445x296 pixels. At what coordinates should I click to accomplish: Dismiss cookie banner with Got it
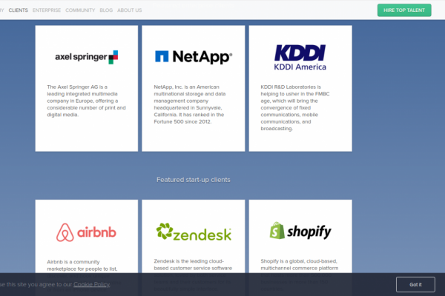coord(415,284)
